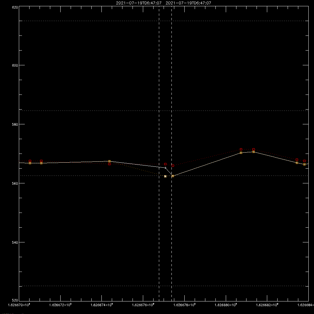The width and height of the screenshot is (314, 314).
Task: Click the y-axis label 580
Action: coord(15,124)
